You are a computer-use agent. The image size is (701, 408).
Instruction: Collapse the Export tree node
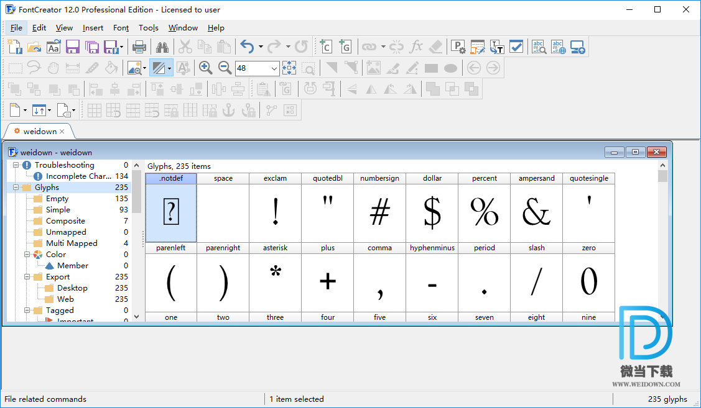click(x=27, y=277)
